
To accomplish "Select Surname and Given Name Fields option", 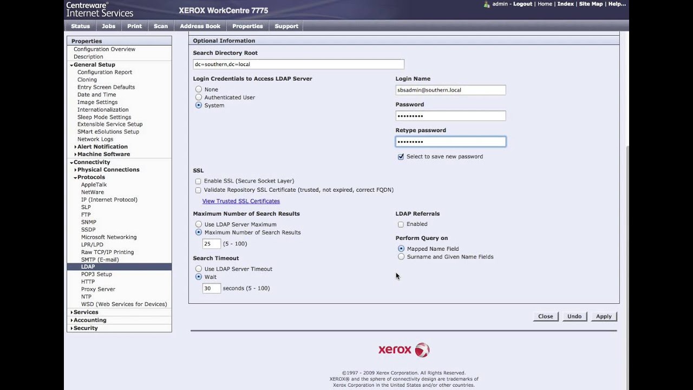I will click(401, 257).
